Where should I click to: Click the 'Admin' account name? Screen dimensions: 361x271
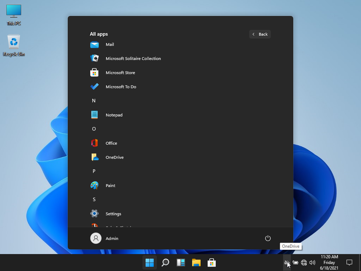pyautogui.click(x=112, y=239)
